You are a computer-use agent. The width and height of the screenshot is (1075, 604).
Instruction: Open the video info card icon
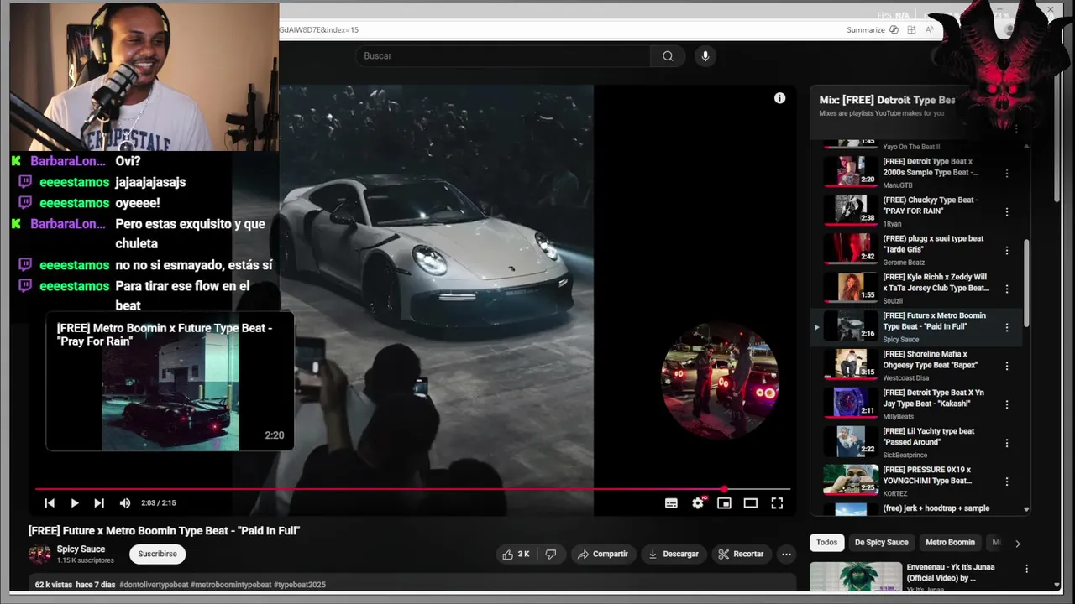779,98
